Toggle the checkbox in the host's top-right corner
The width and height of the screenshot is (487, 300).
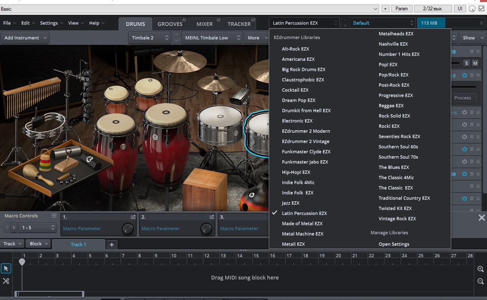[x=481, y=9]
